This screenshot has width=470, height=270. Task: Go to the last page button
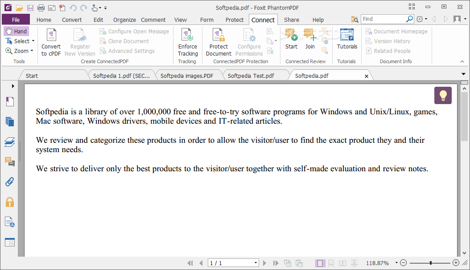pos(276,263)
